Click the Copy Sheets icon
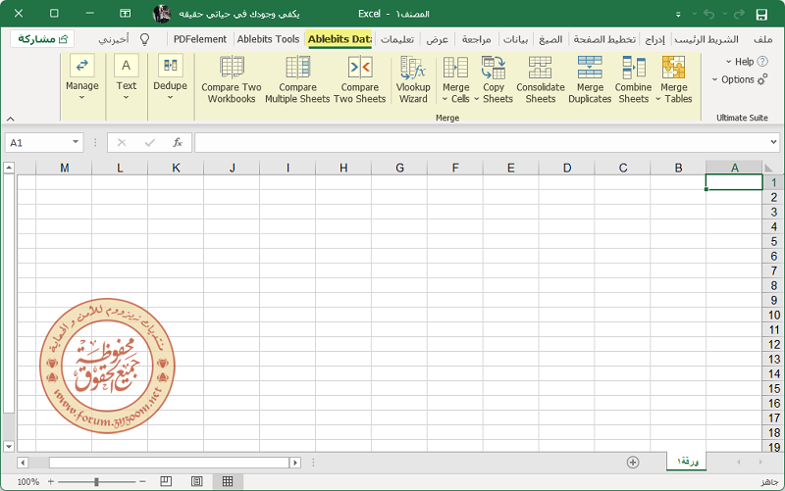This screenshot has width=785, height=491. [494, 68]
